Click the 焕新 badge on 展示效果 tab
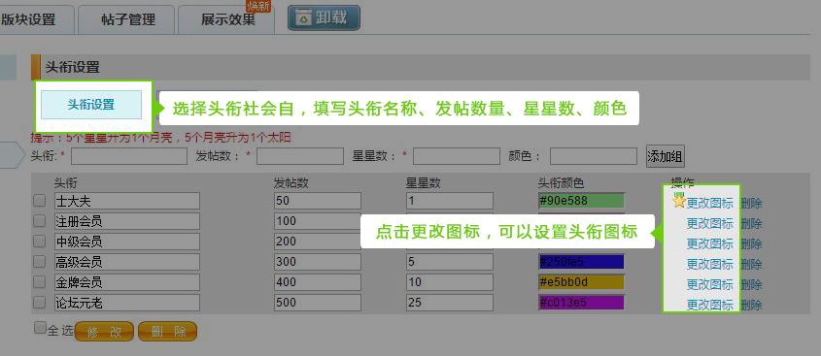 coord(258,6)
